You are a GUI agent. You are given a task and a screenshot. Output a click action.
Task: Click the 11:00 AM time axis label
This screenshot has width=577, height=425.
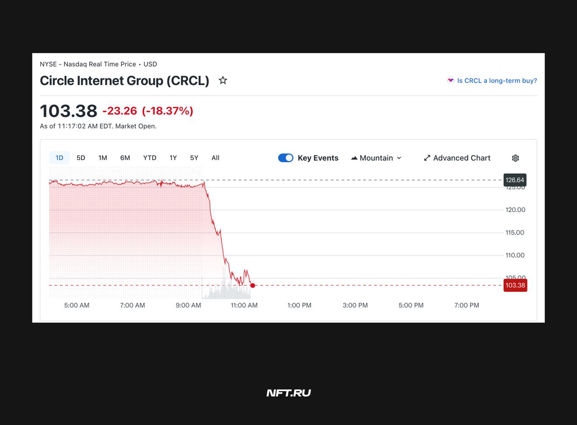pos(244,305)
